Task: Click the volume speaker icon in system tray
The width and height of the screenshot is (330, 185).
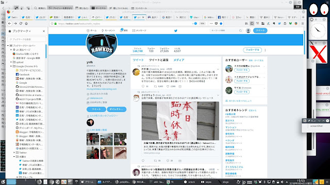Action: 282,182
